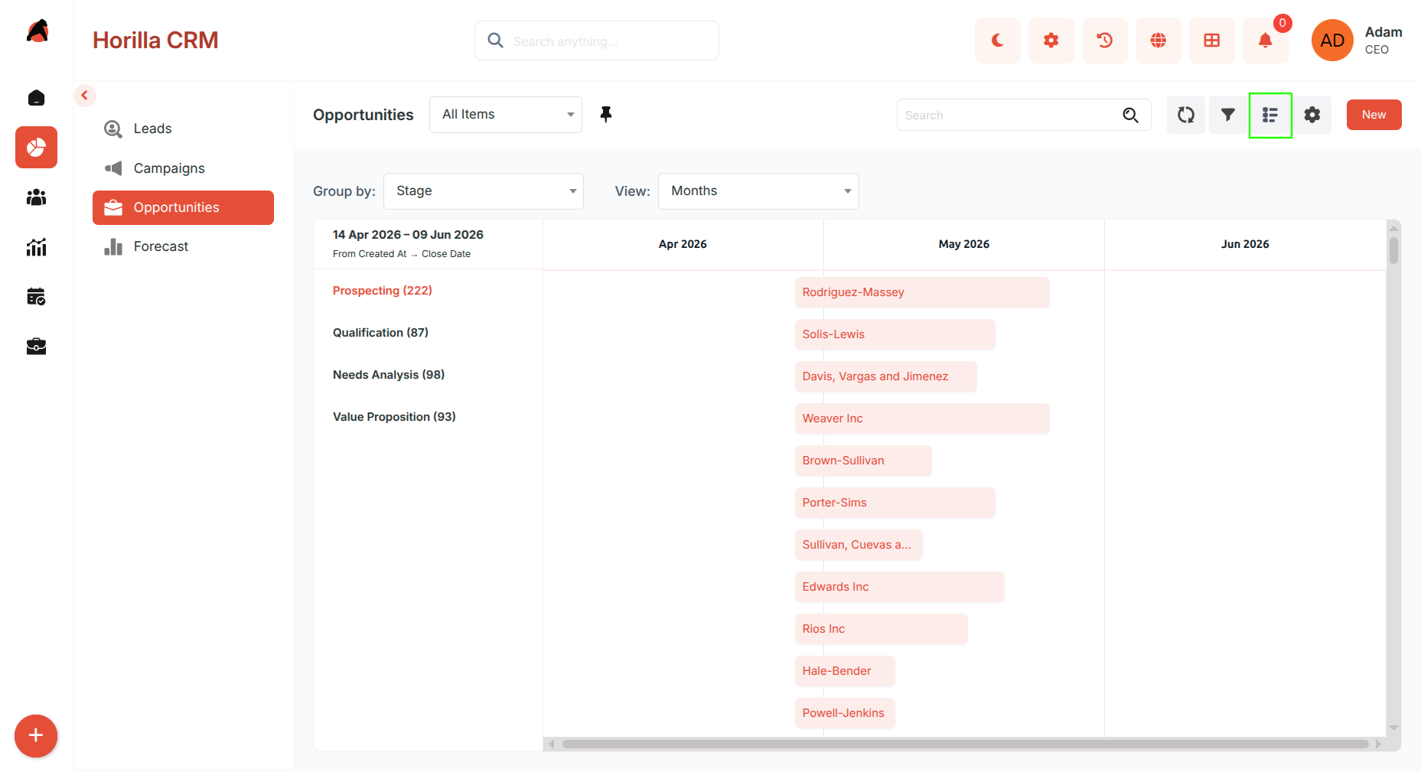Pin the current view with pushpin icon

606,115
